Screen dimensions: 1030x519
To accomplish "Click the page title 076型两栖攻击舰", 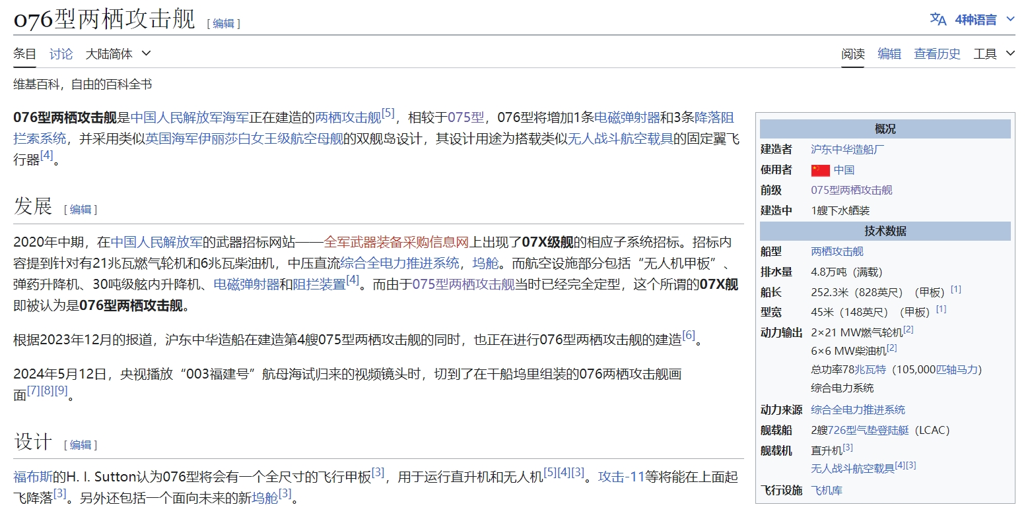I will coord(104,20).
